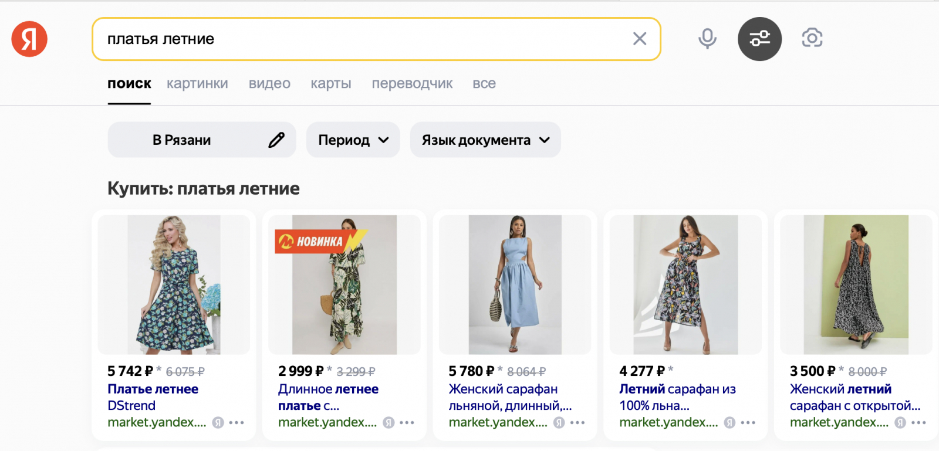
Task: Open Женский летний сарафан с открытой link
Action: [854, 397]
